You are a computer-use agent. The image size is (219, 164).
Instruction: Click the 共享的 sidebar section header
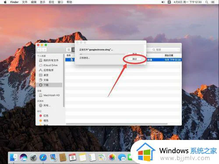40,101
